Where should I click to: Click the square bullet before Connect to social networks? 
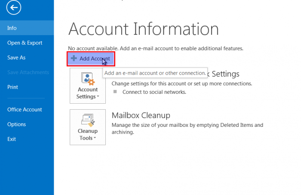pyautogui.click(x=115, y=92)
